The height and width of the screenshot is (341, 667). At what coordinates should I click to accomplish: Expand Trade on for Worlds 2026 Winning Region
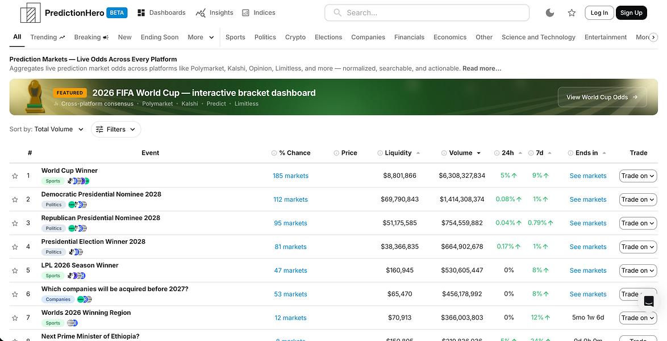coord(638,318)
